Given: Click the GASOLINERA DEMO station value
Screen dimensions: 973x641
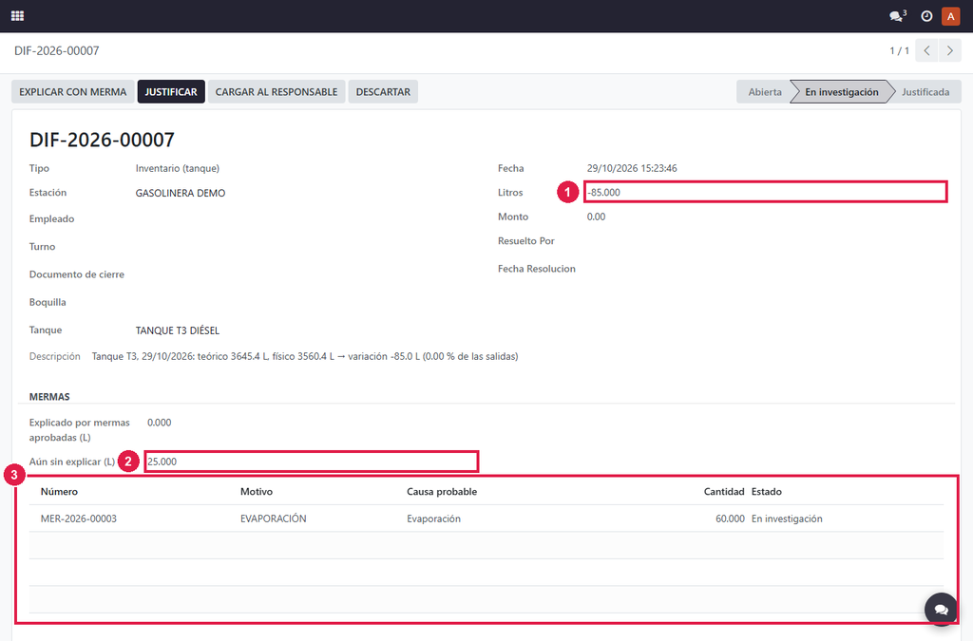Looking at the screenshot, I should point(181,194).
